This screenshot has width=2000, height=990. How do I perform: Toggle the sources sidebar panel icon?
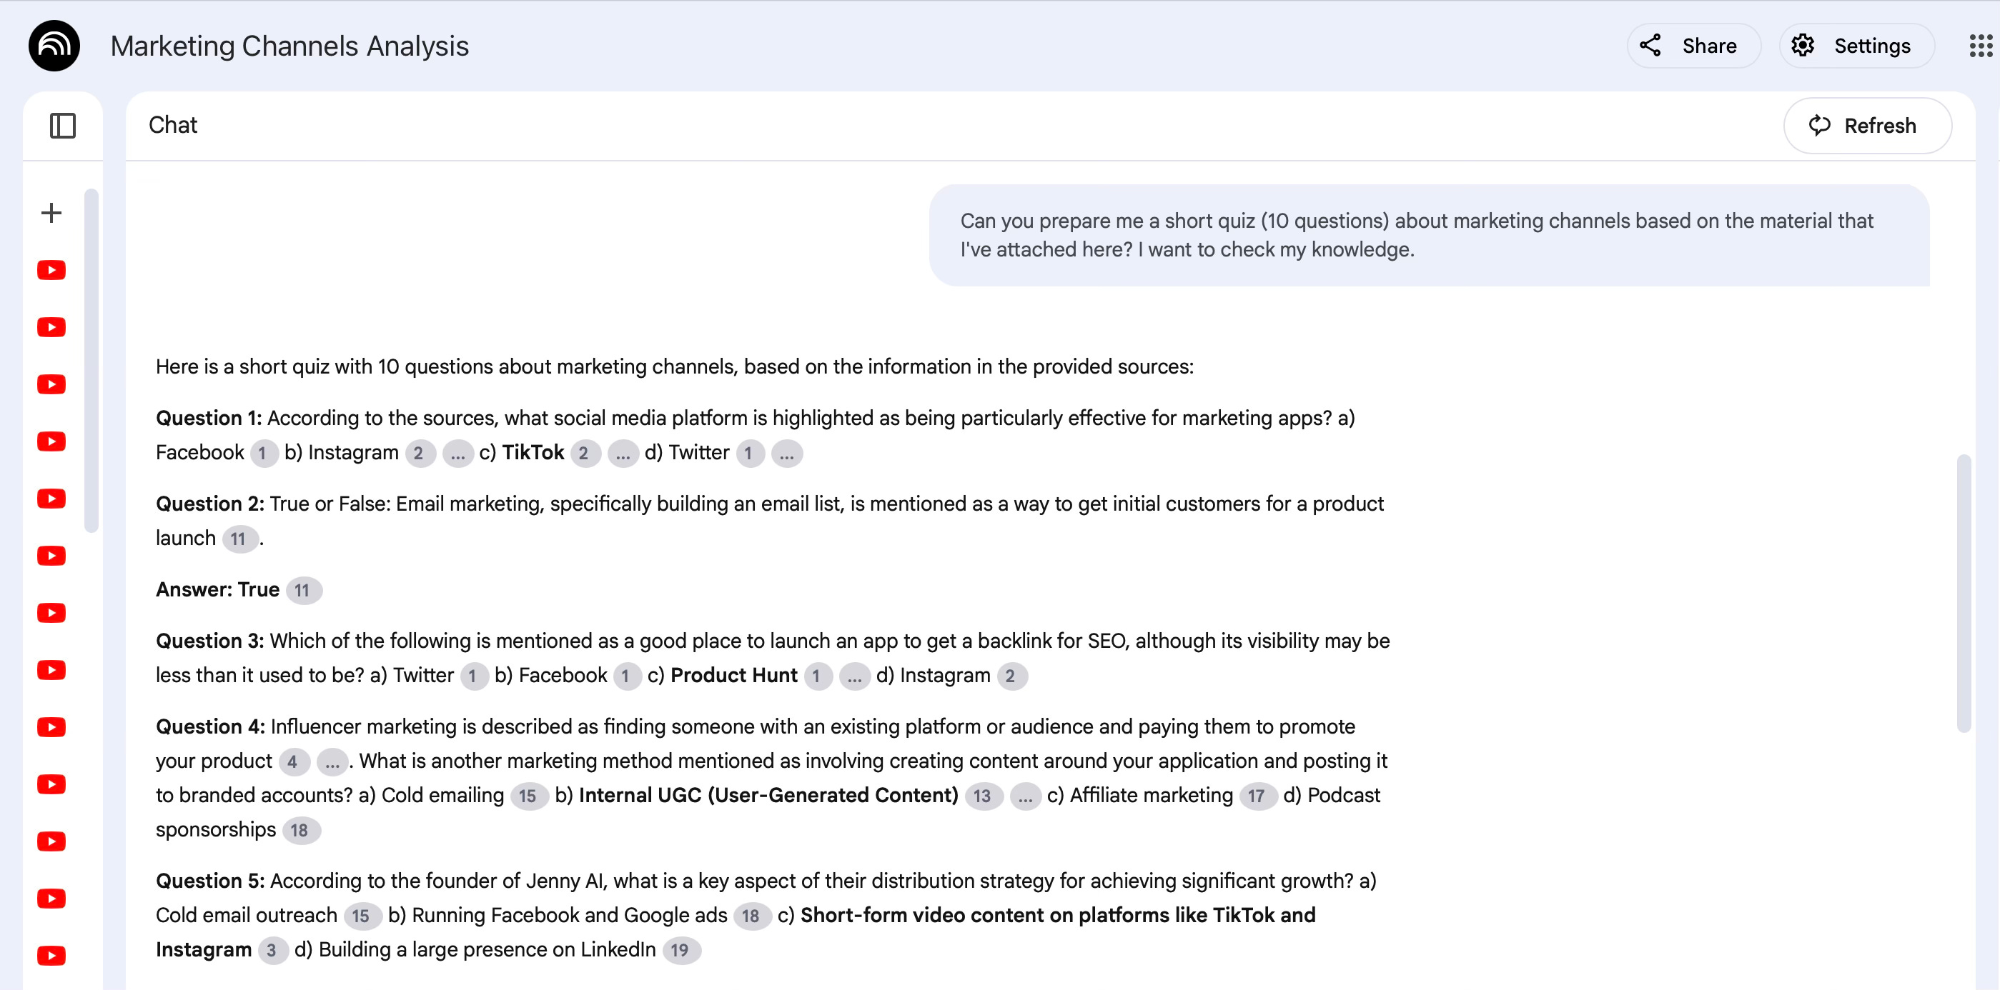(x=63, y=126)
